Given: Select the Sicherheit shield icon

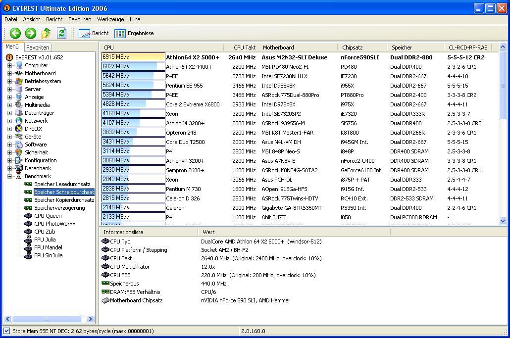Looking at the screenshot, I should [19, 152].
